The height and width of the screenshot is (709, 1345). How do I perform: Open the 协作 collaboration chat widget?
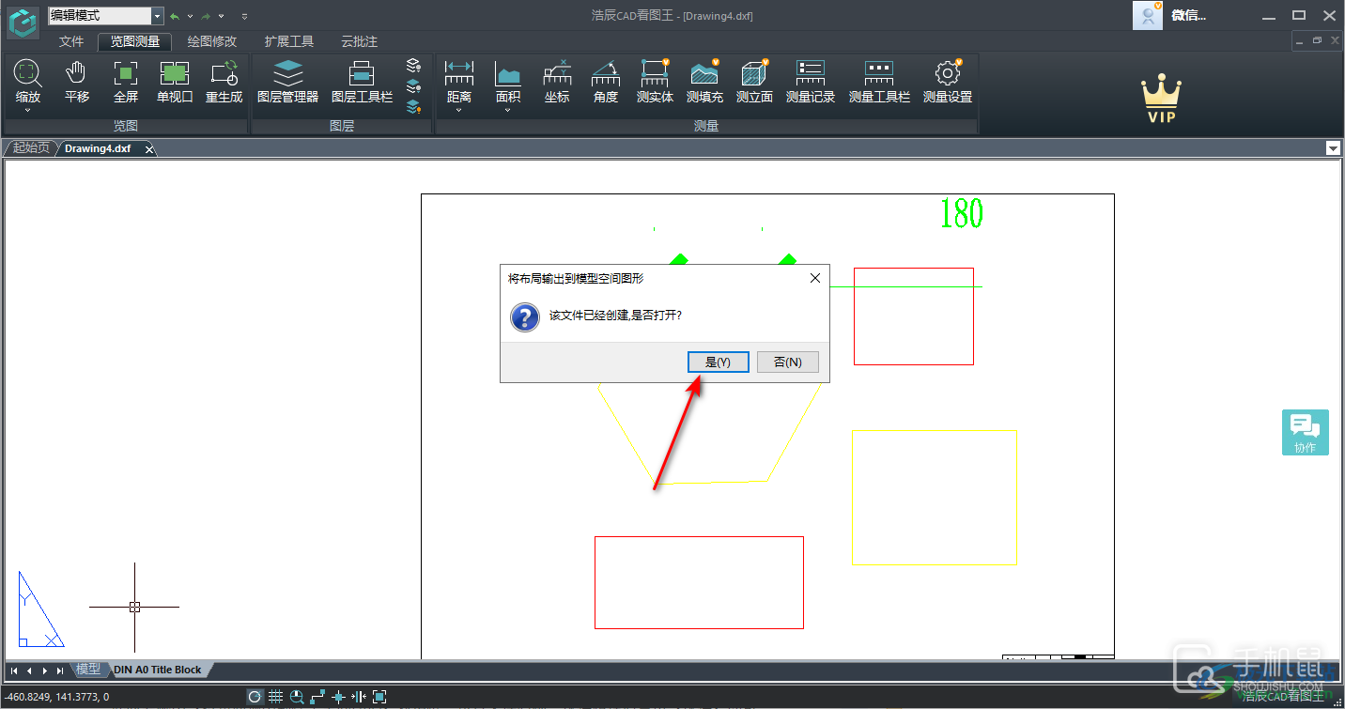click(x=1305, y=432)
